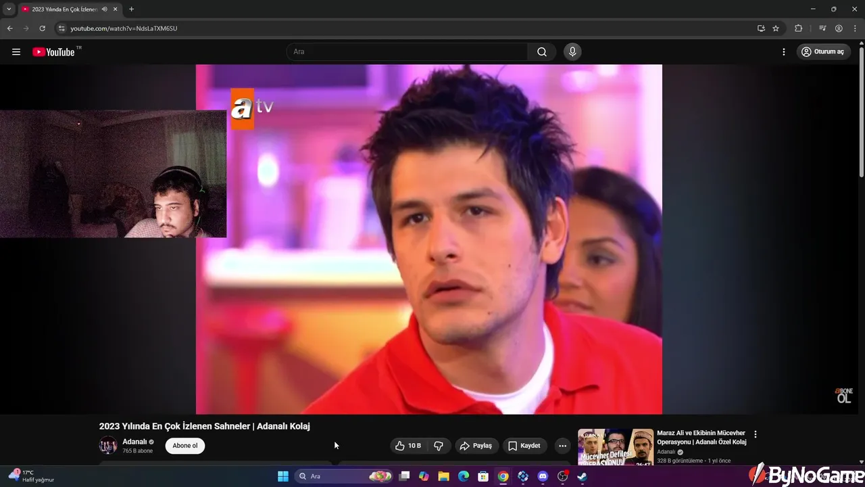Click the ABONE OL watermark in player
Viewport: 865px width, 487px height.
[x=844, y=396]
